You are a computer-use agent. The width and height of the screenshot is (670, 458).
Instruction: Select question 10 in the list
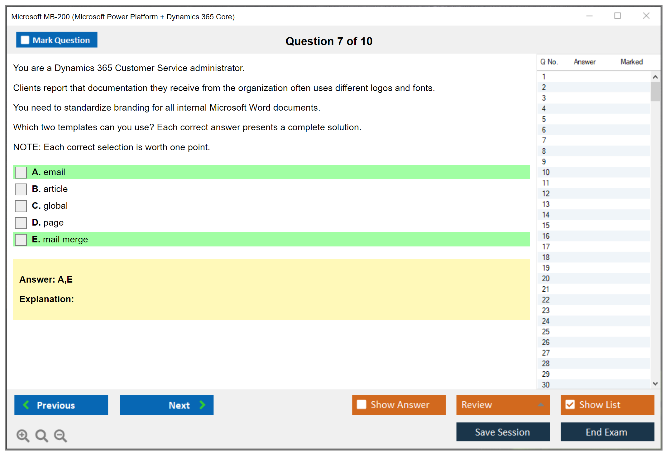(546, 172)
